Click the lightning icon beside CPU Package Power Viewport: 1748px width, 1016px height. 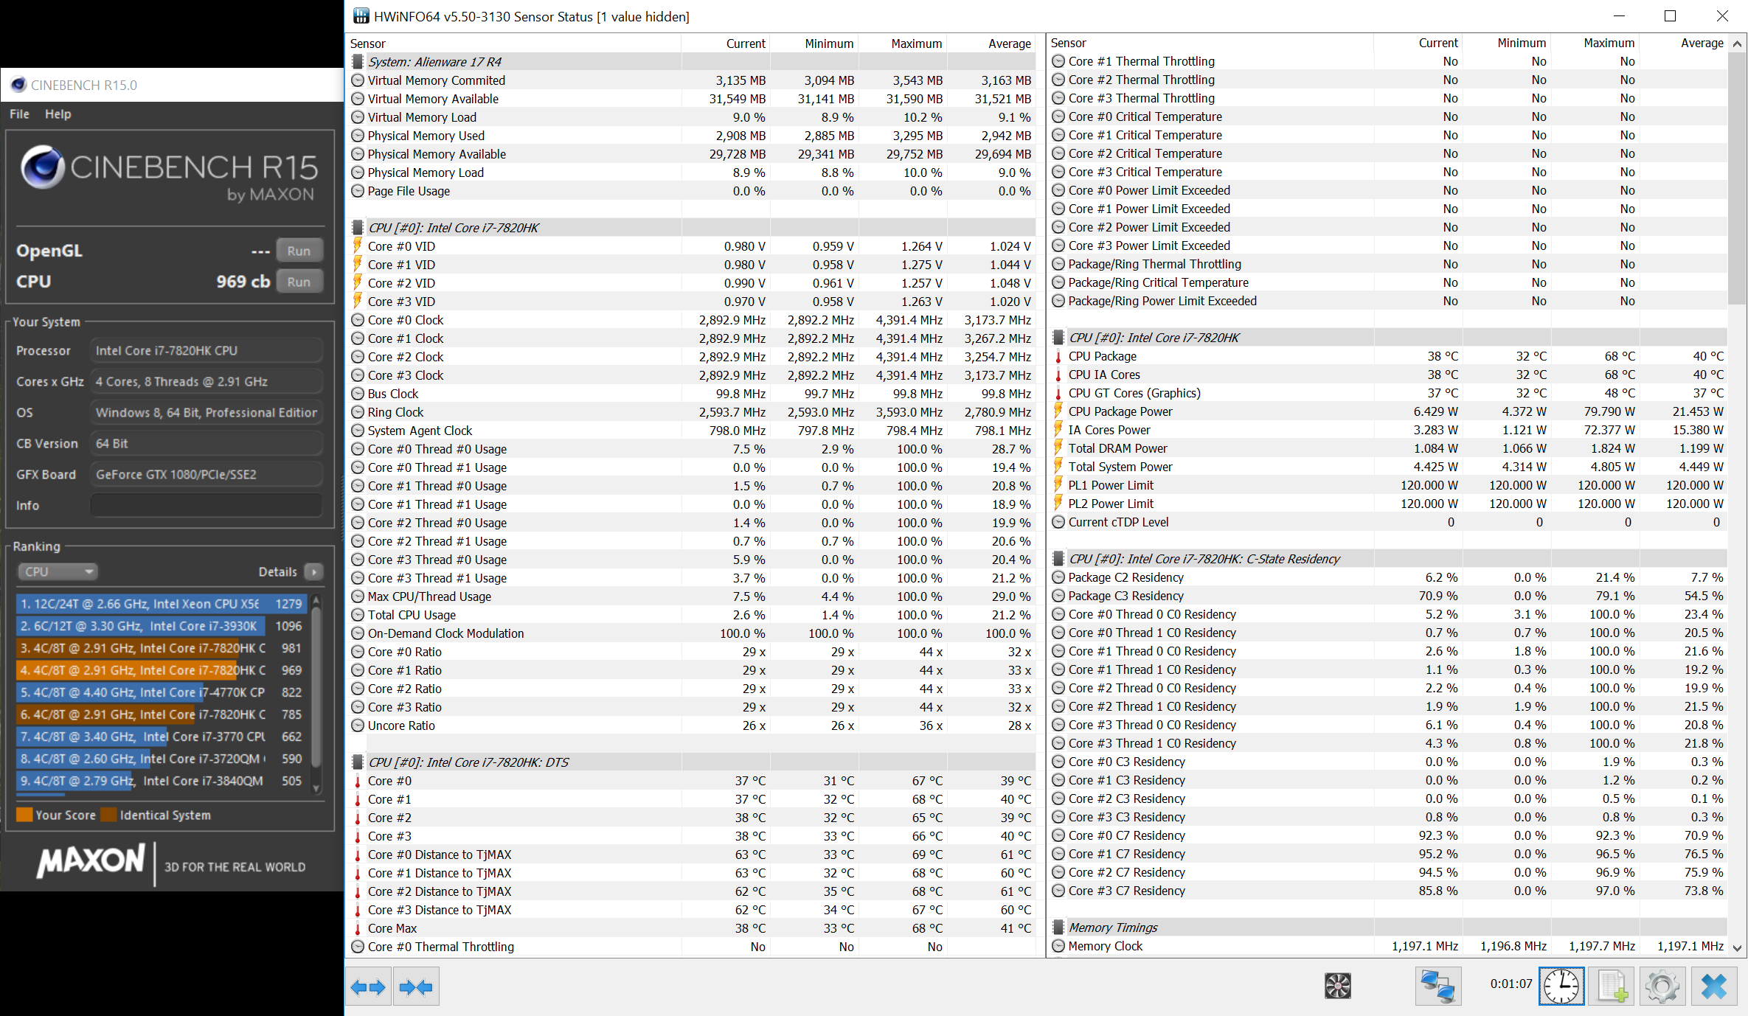(x=1058, y=411)
